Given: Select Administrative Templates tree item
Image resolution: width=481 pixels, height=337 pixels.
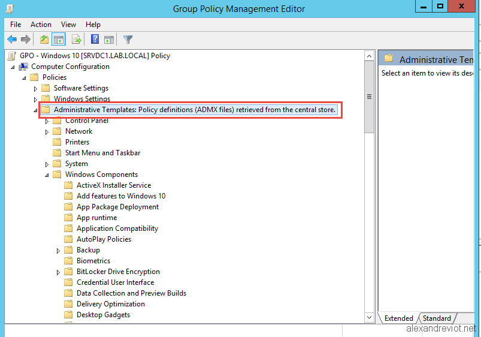Looking at the screenshot, I should tap(195, 110).
